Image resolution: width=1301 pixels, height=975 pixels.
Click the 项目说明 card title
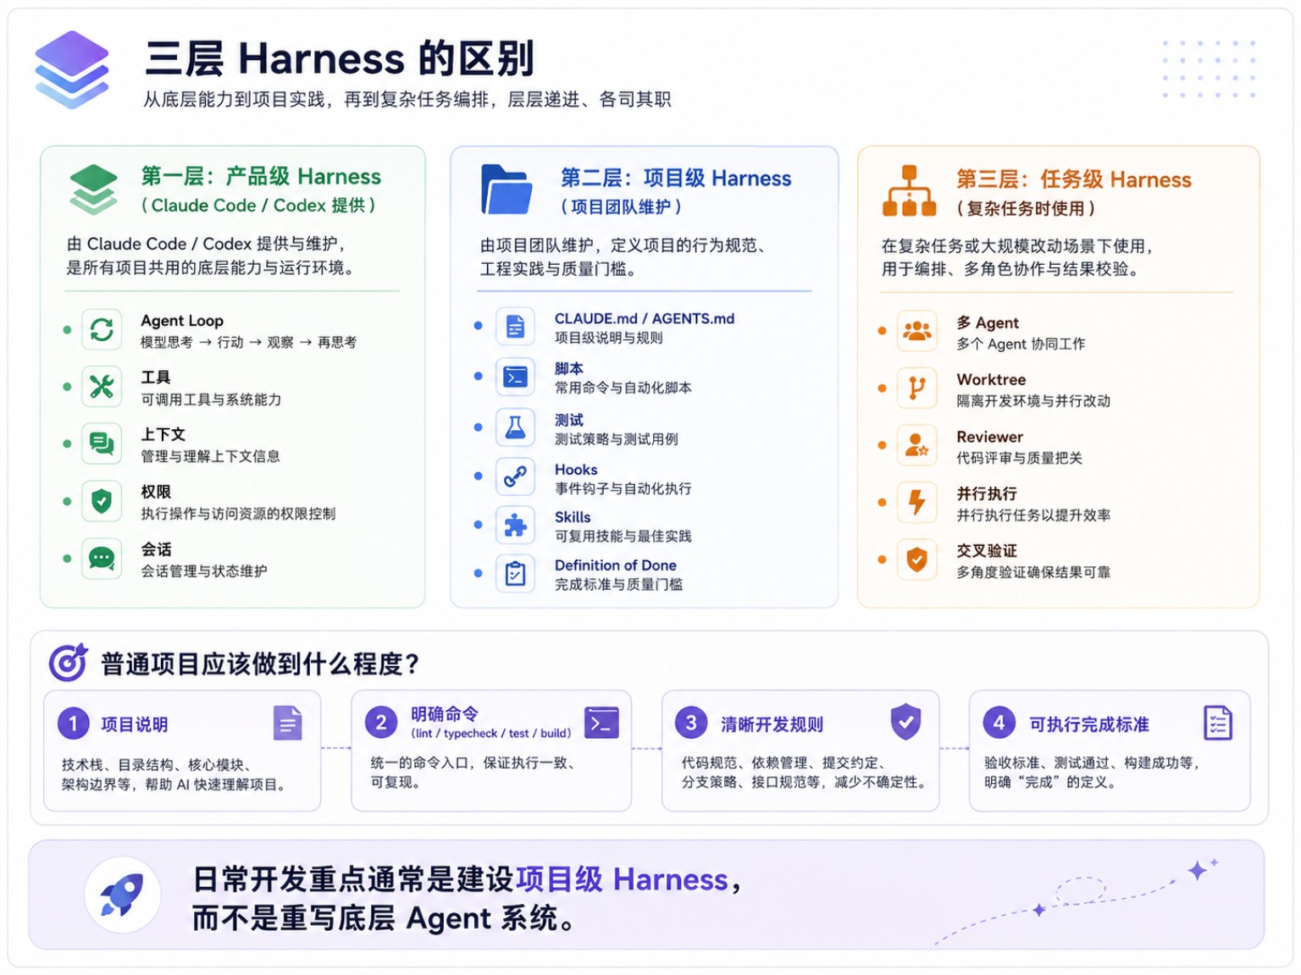click(x=135, y=724)
